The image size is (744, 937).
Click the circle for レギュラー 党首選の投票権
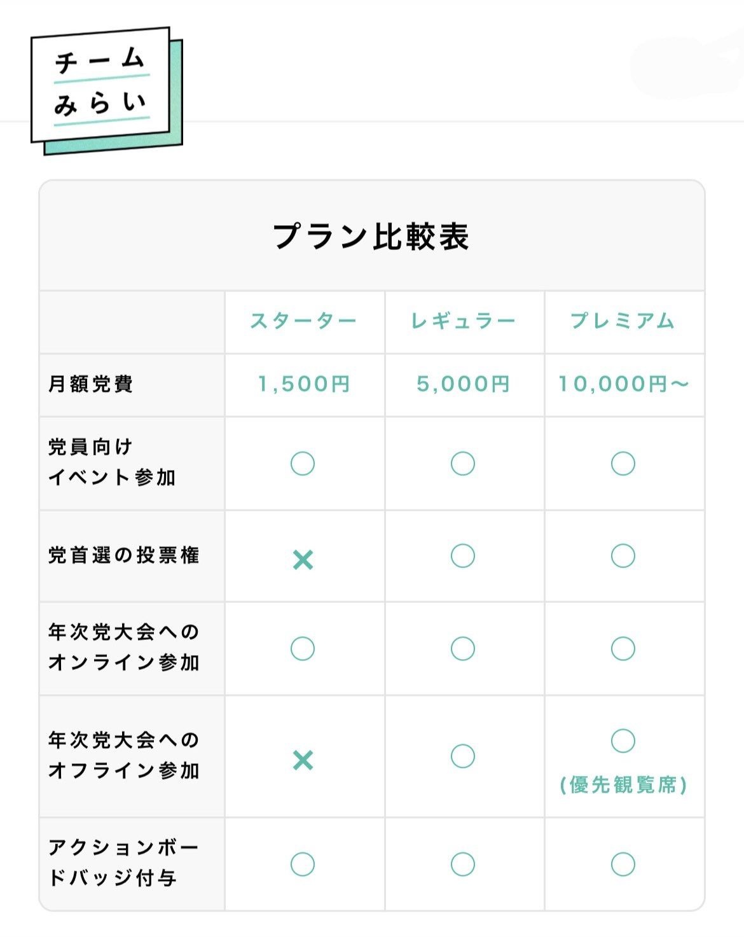(463, 556)
